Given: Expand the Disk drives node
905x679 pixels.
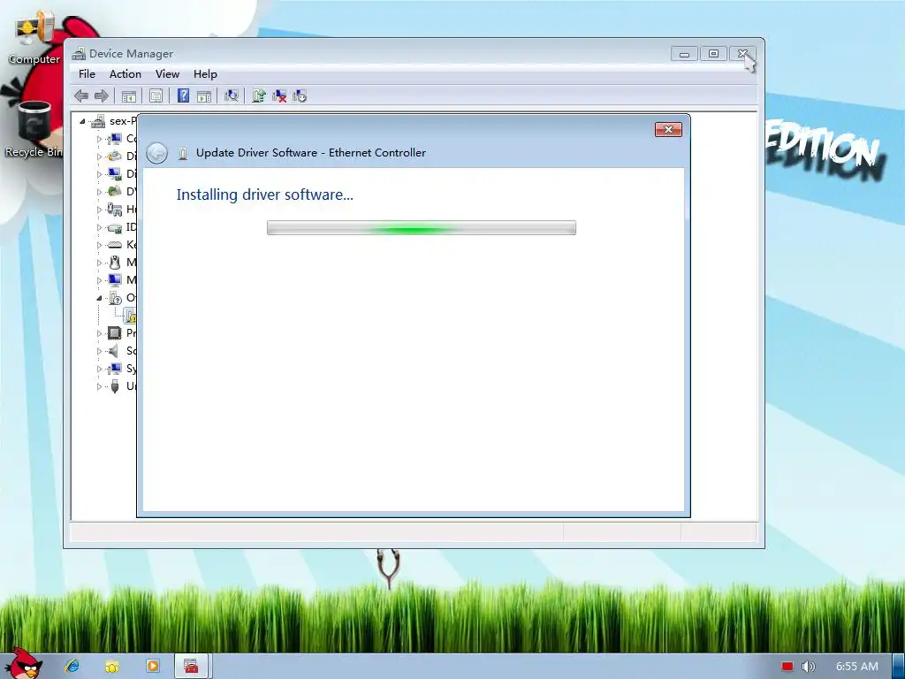Looking at the screenshot, I should 99,156.
